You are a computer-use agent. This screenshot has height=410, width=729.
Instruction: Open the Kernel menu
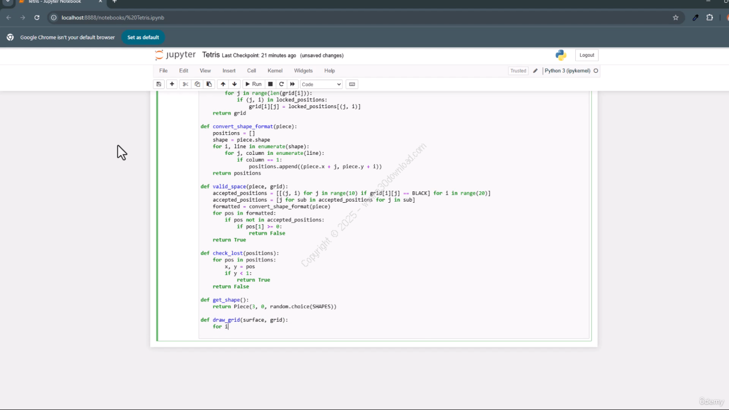coord(275,71)
